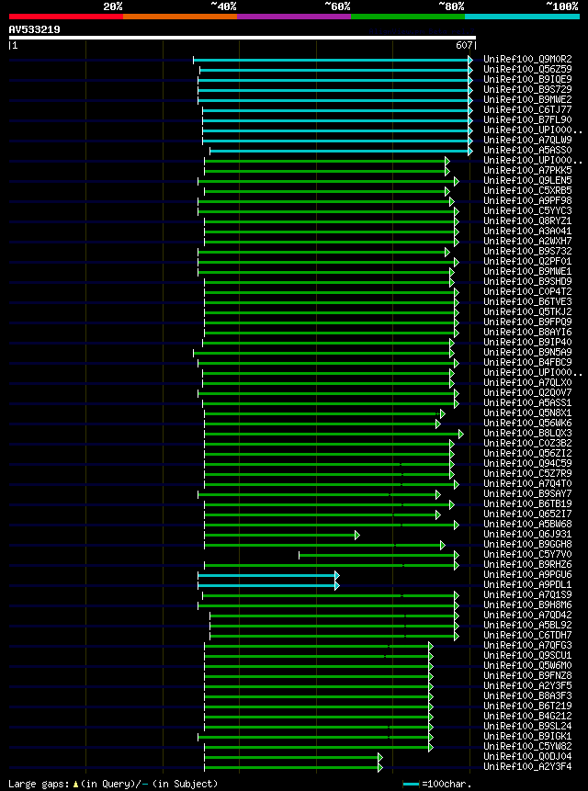The image size is (588, 791).
Task: Open hit UniRef100_B9IQE9
Action: 527,80
